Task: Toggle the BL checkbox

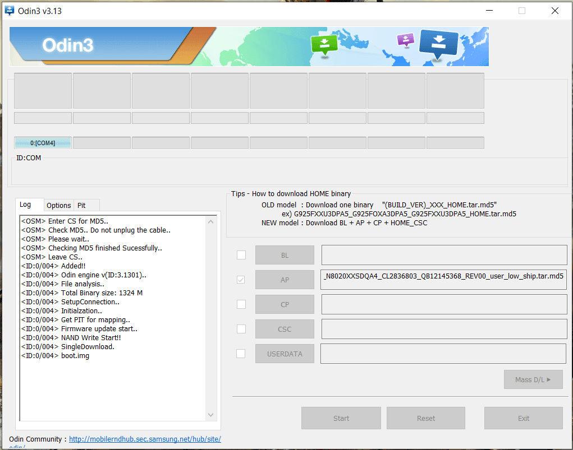Action: point(241,255)
